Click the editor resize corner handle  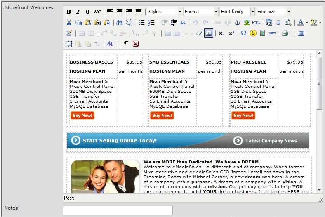pyautogui.click(x=320, y=200)
